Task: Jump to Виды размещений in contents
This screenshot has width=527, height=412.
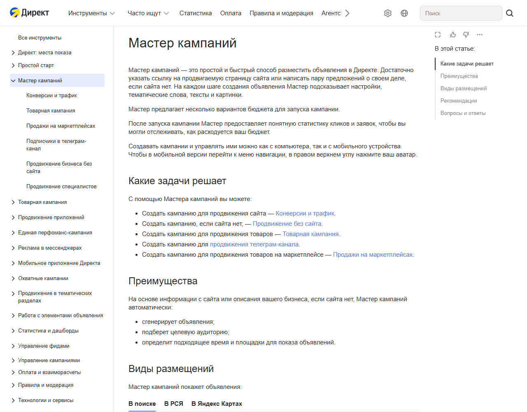Action: point(464,89)
